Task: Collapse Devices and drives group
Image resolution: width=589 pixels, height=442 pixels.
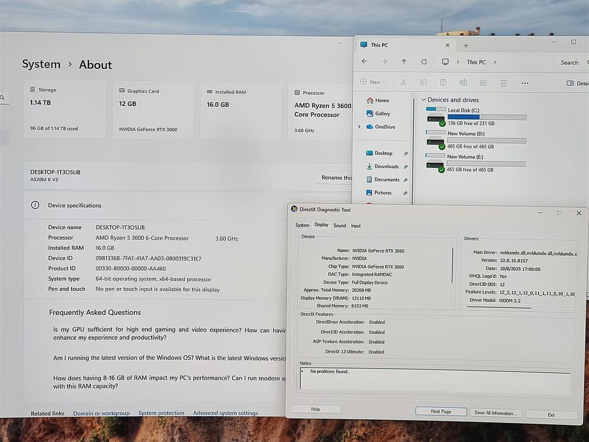Action: [x=424, y=100]
